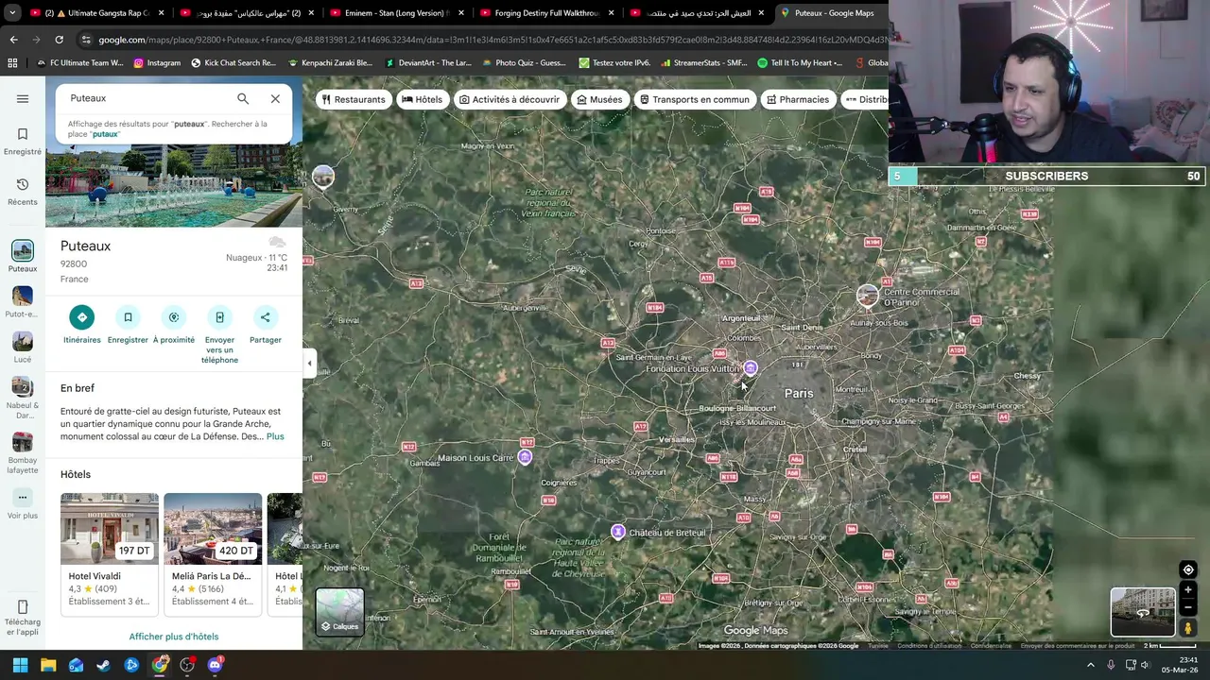Open the StreamerStats bookmark

[x=704, y=63]
